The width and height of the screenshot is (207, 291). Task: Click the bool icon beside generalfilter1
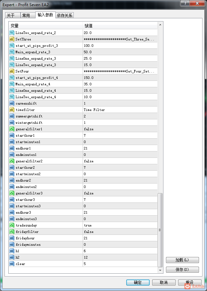tap(12, 129)
